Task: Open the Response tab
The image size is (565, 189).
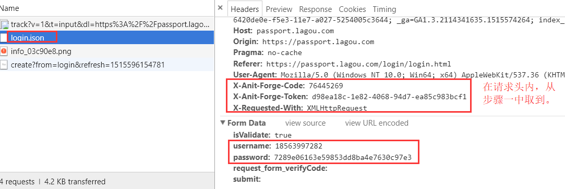Action: pyautogui.click(x=315, y=9)
